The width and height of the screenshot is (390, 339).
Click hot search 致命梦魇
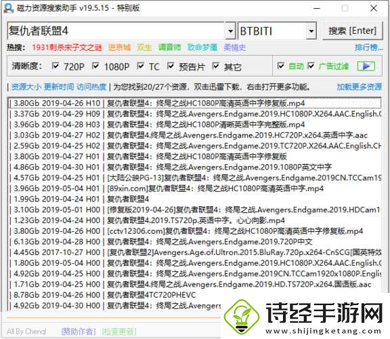(202, 47)
